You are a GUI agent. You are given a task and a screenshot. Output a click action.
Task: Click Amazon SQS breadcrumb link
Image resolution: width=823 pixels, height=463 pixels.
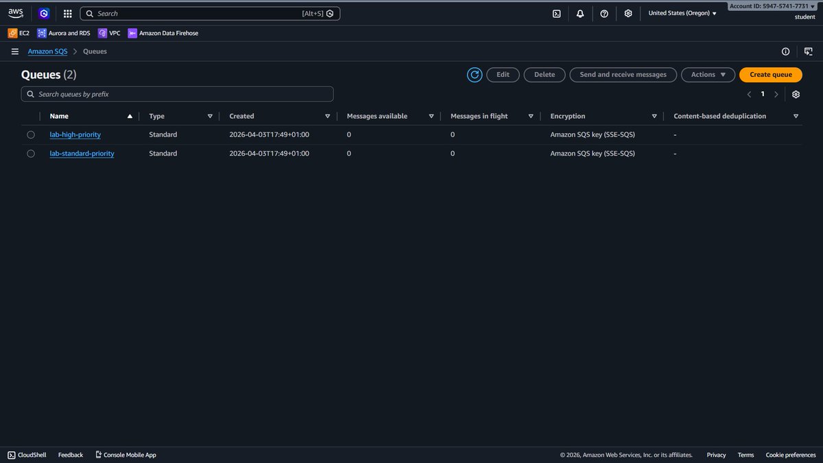click(47, 51)
